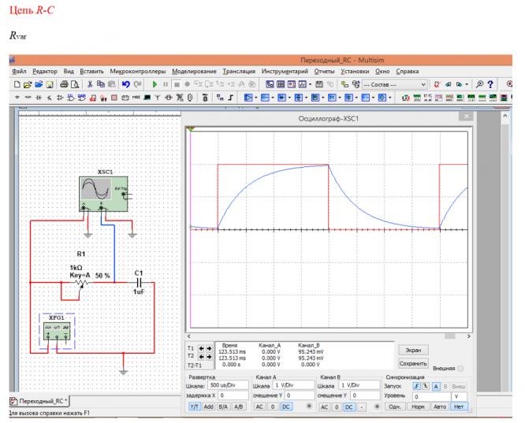Click the Print icon in toolbar
The image size is (525, 423).
pos(63,83)
